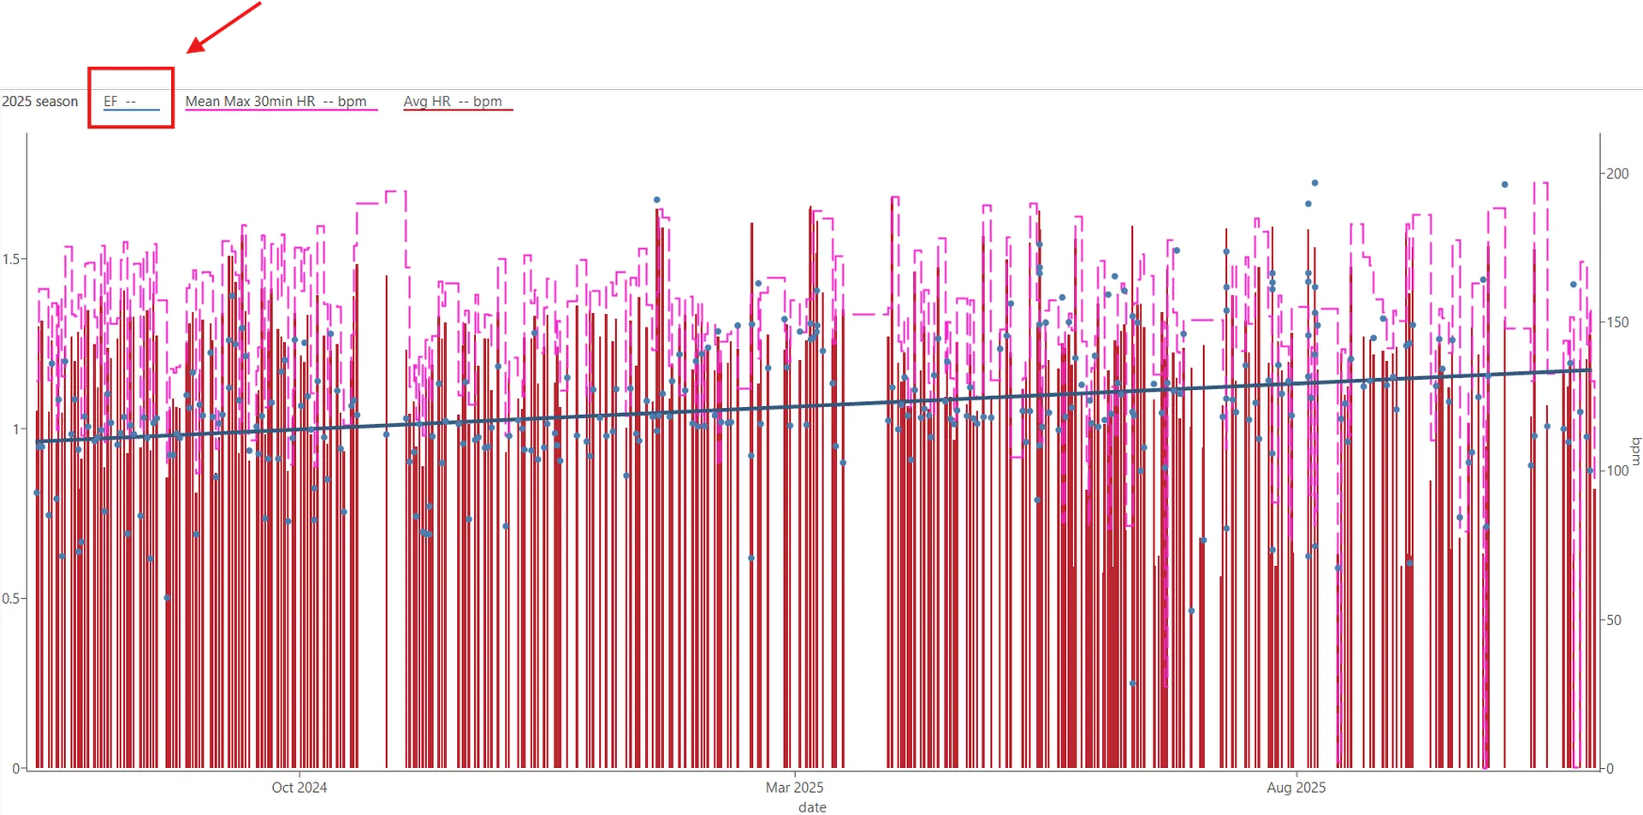Click the 0.5 tick on left axis

pos(12,599)
